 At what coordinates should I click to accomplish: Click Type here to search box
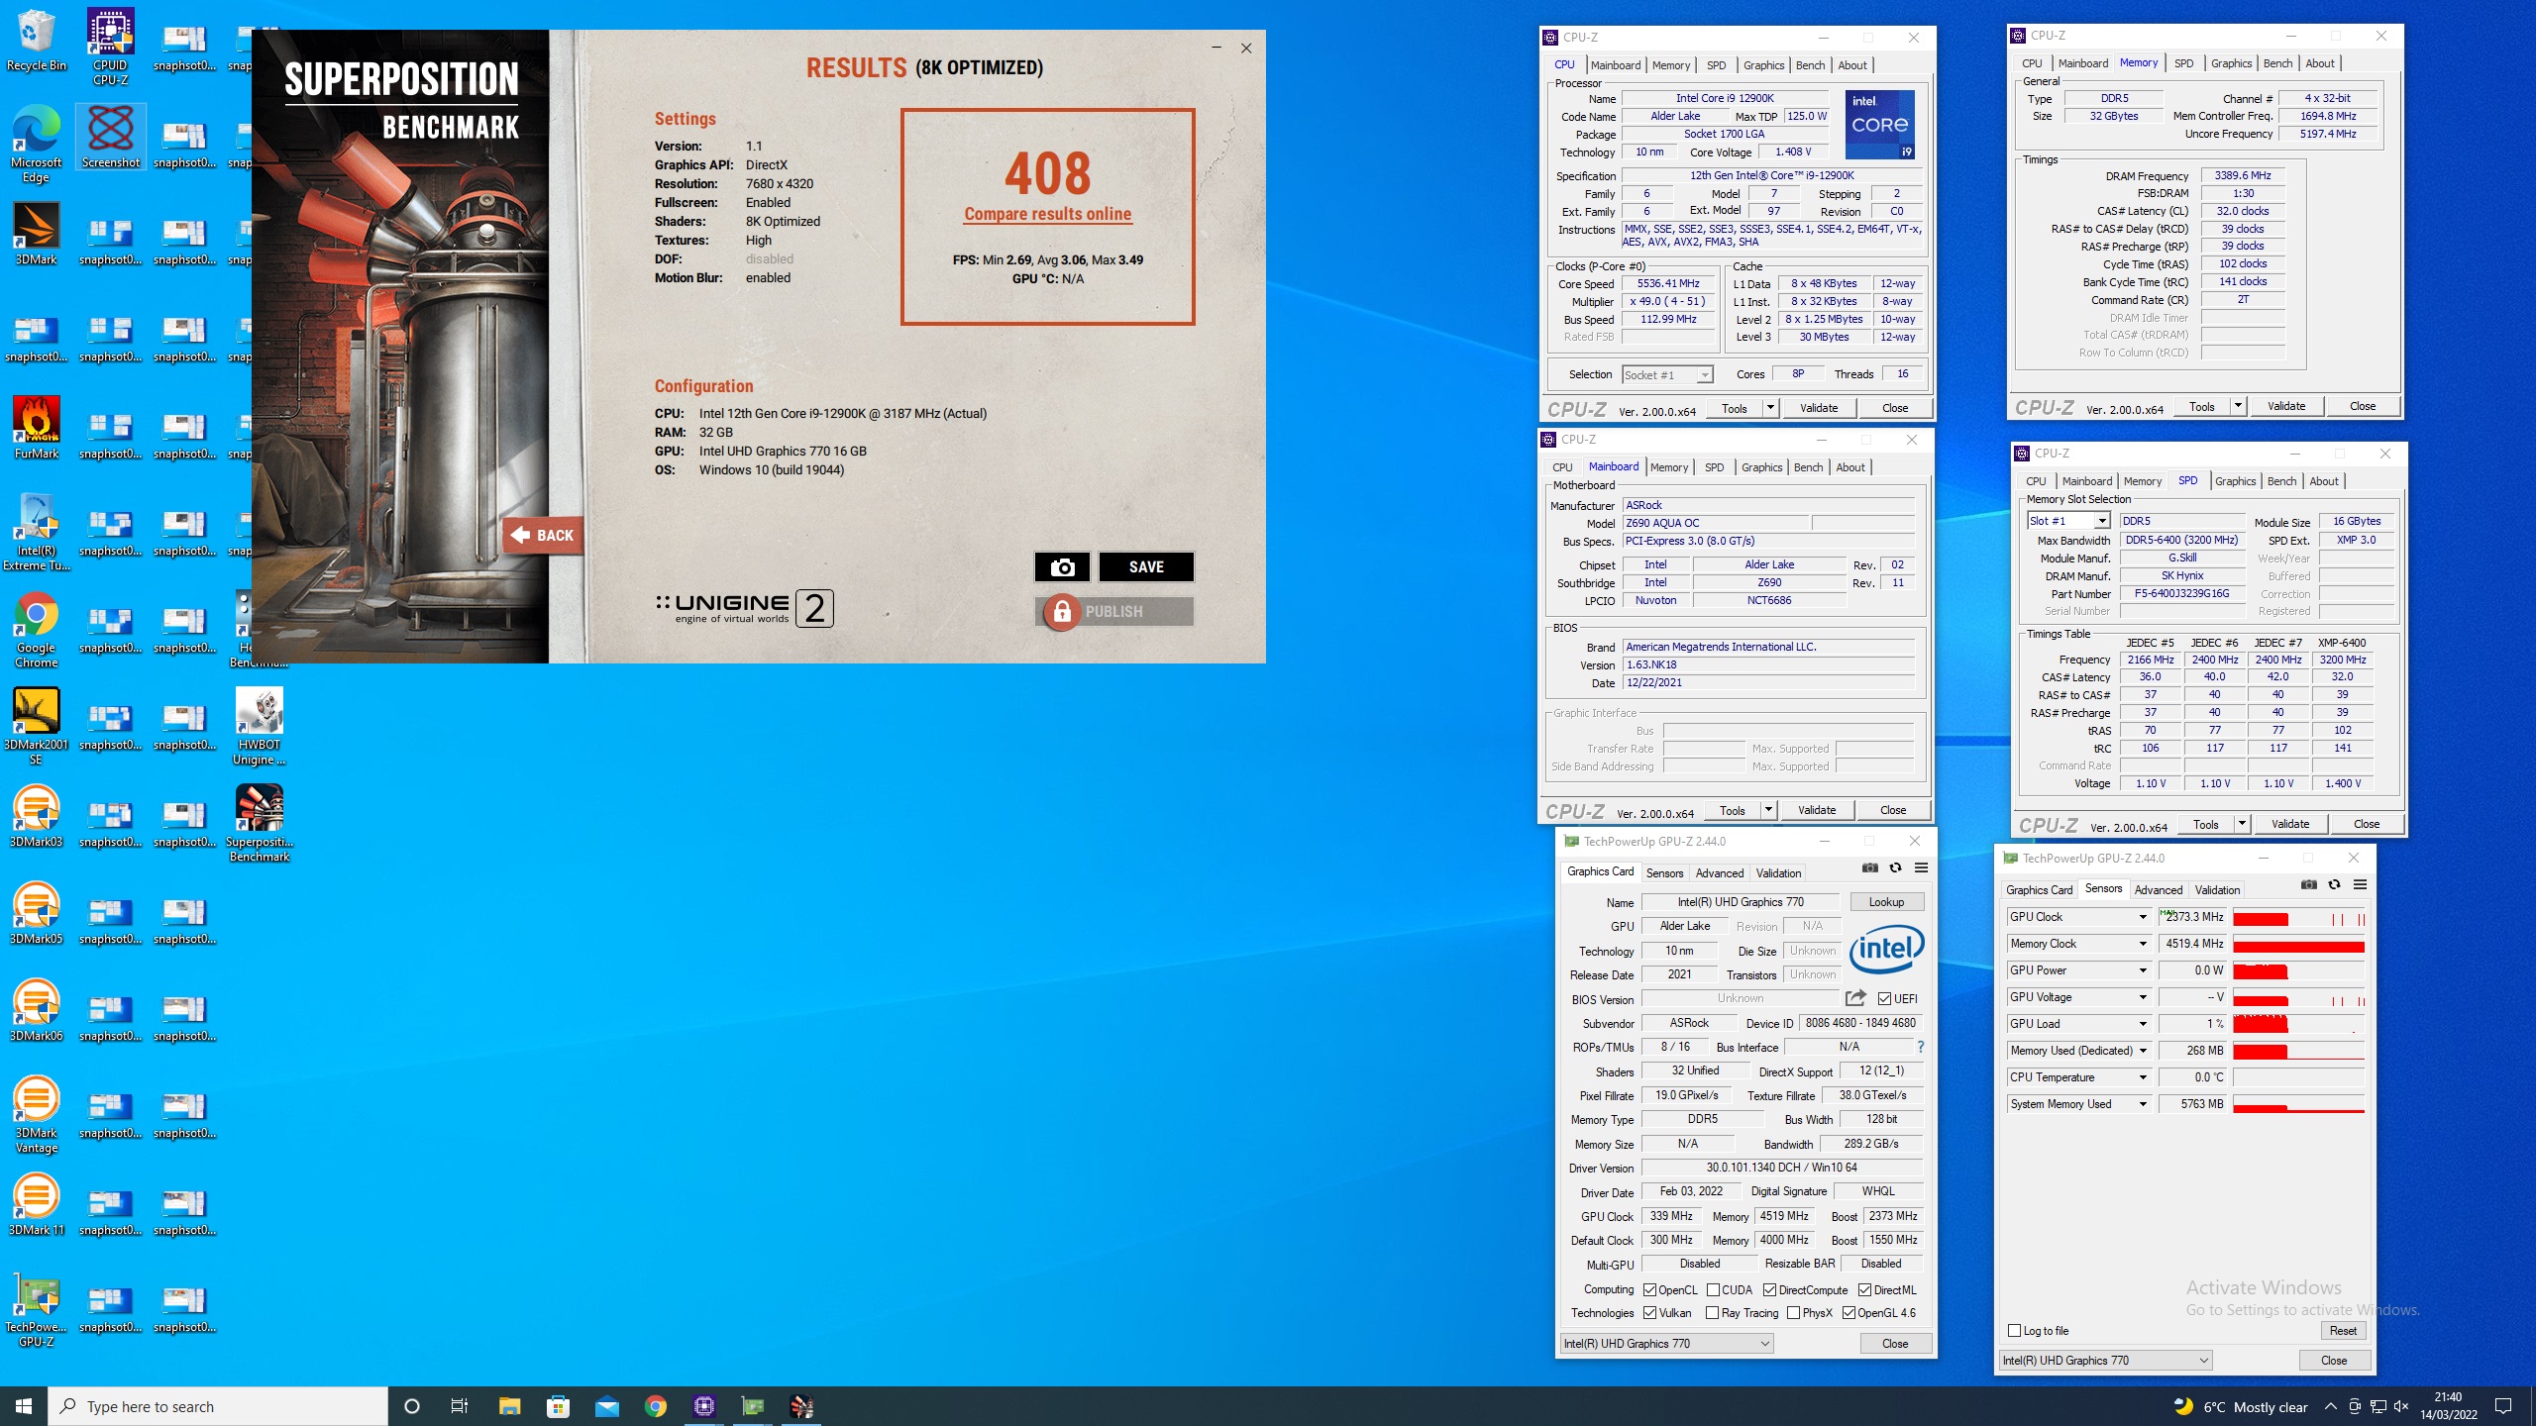(x=218, y=1406)
